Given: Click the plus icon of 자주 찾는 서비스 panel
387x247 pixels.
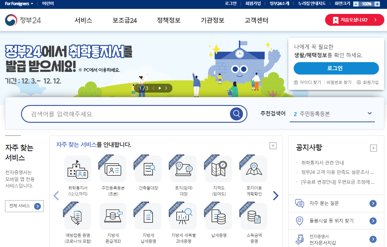Looking at the screenshot, I should tap(273, 146).
